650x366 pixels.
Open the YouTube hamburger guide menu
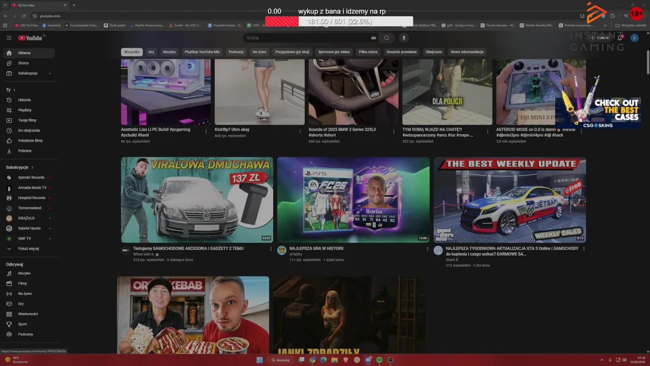pos(9,38)
